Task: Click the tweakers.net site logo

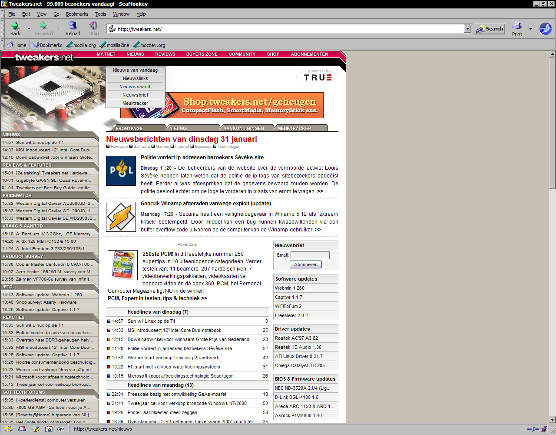Action: tap(44, 57)
